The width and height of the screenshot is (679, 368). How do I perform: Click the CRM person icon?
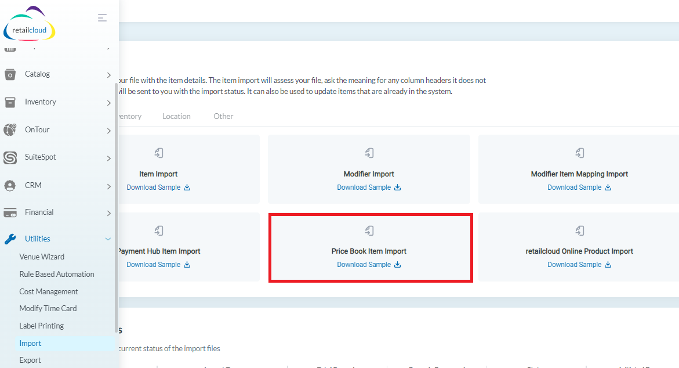point(10,186)
